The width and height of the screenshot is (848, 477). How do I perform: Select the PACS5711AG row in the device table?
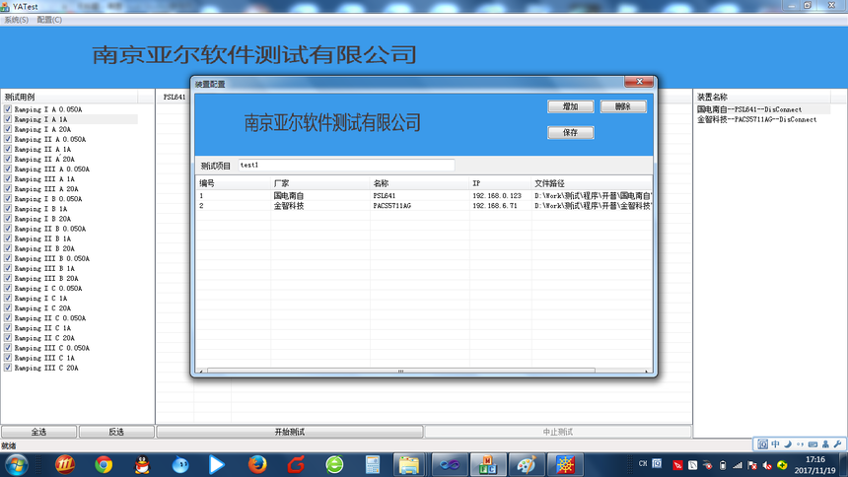[391, 206]
